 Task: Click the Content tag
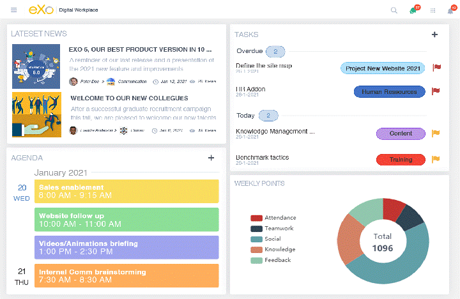401,134
